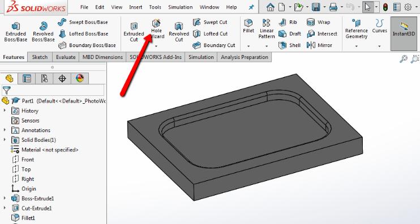The width and height of the screenshot is (420, 224).
Task: Click the Print icon
Action: 333,7
